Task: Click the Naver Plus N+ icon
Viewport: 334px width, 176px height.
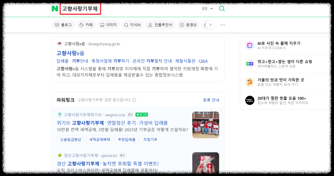Action: [250, 64]
